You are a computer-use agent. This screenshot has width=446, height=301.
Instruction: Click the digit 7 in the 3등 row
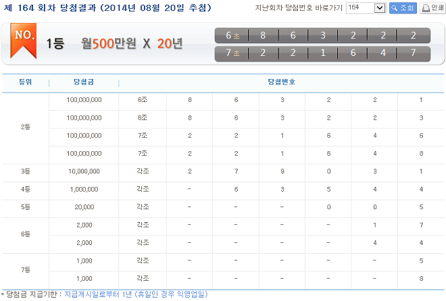pyautogui.click(x=236, y=171)
